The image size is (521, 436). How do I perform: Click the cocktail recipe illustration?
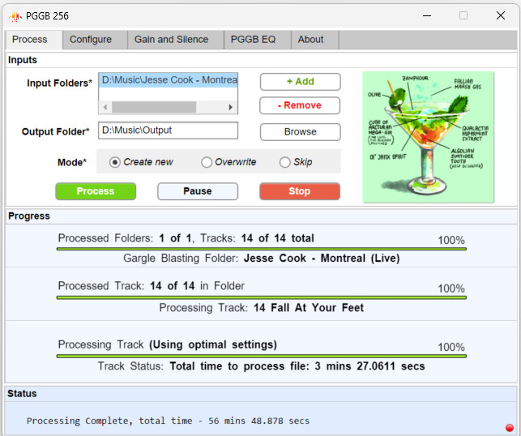tap(428, 136)
